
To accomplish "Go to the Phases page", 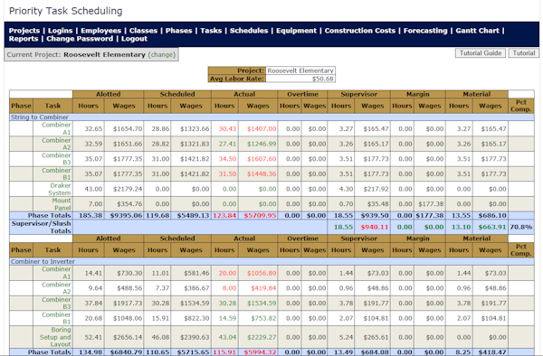I will [178, 31].
